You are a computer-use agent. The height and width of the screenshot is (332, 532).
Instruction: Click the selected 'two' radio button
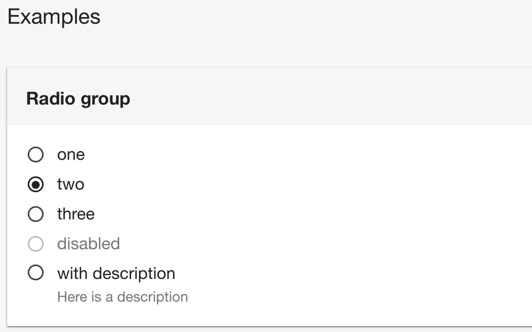[x=35, y=184]
